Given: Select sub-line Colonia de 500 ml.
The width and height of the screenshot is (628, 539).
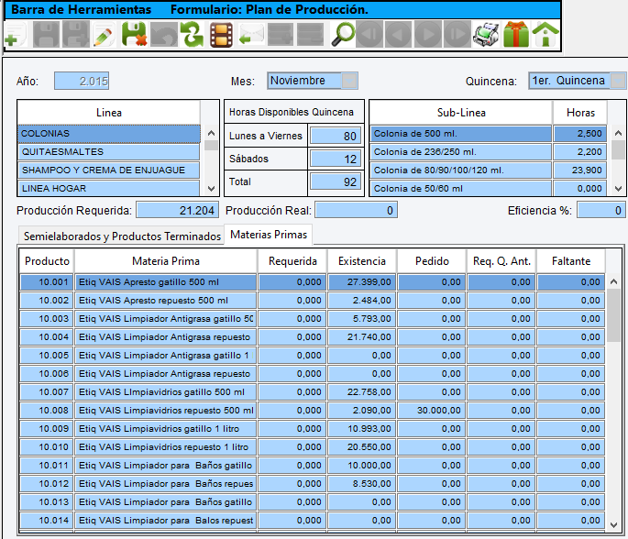Looking at the screenshot, I should [460, 134].
